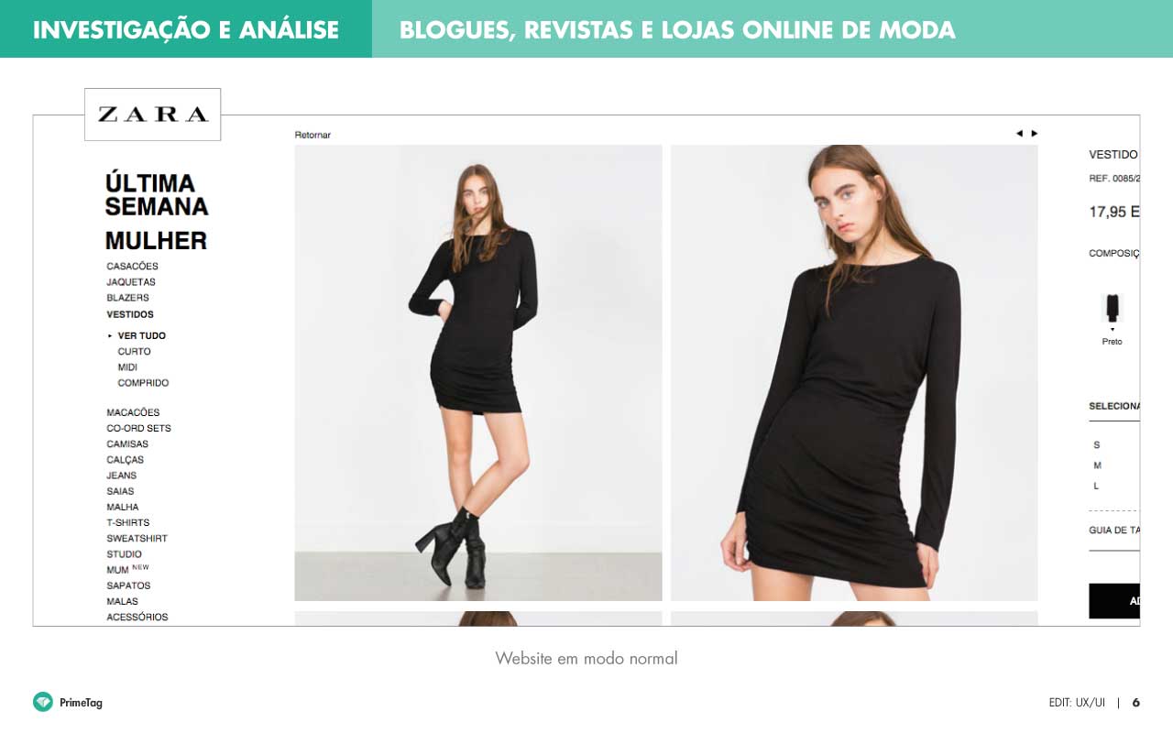
Task: Expand the VER TUDO submenu arrow
Action: click(x=110, y=336)
